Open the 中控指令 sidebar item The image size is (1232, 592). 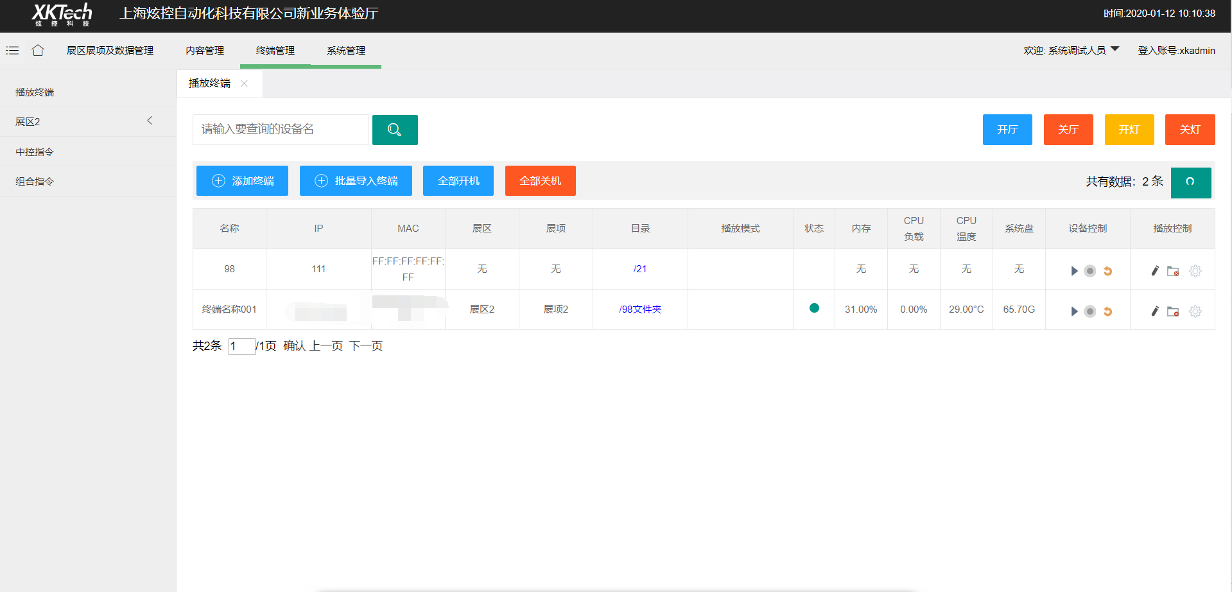pyautogui.click(x=35, y=152)
